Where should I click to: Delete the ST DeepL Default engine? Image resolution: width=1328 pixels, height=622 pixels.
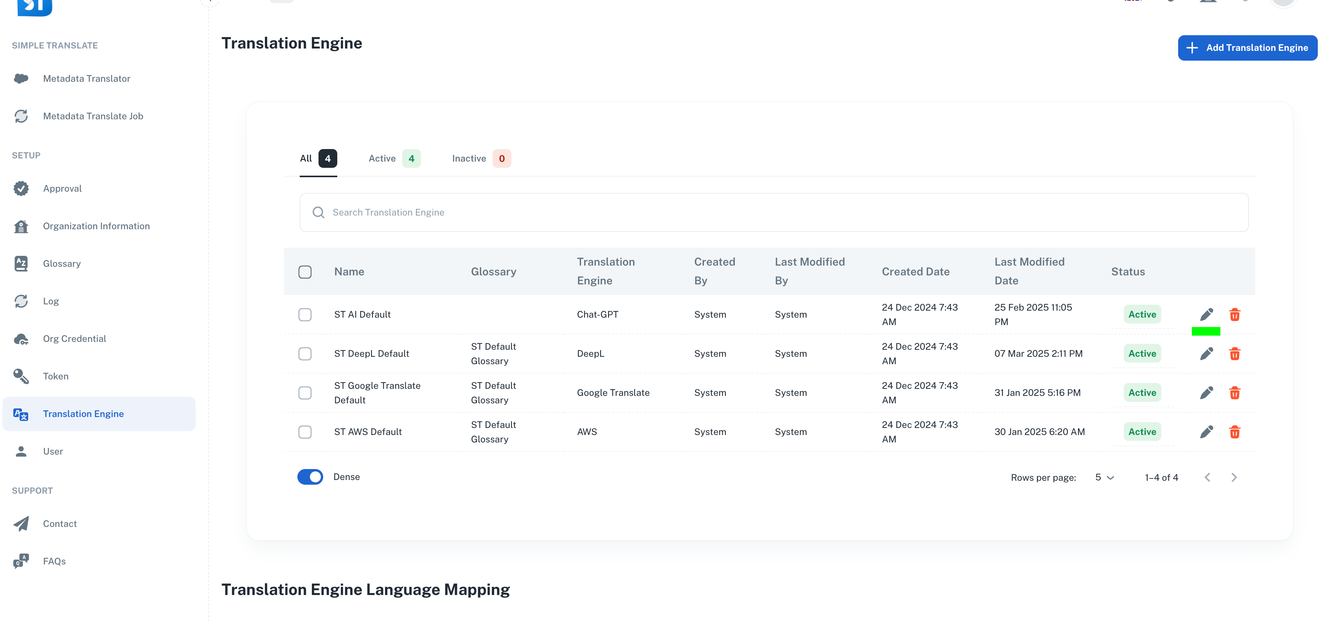point(1235,354)
